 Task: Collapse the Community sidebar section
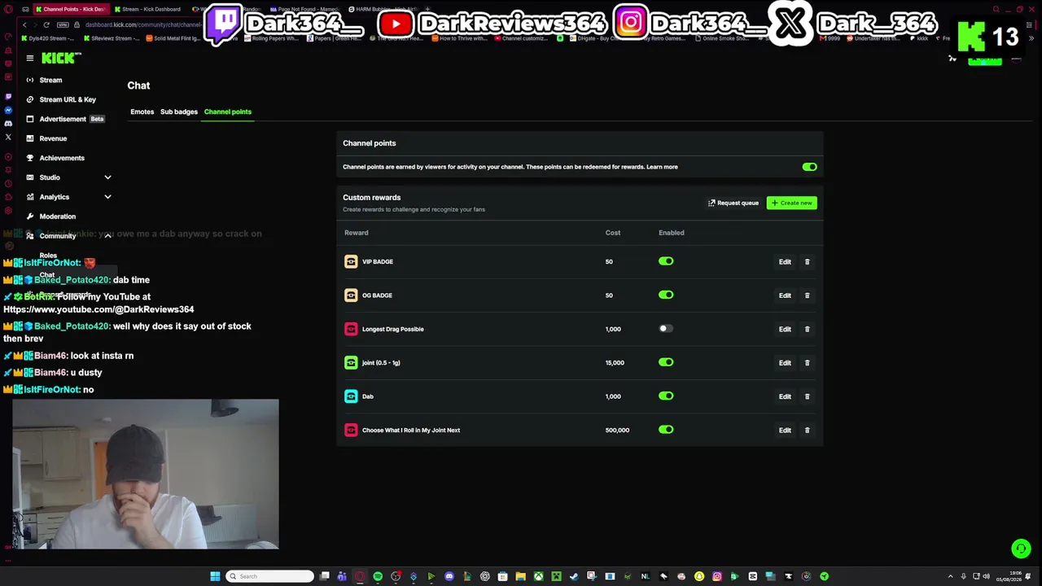pos(107,236)
